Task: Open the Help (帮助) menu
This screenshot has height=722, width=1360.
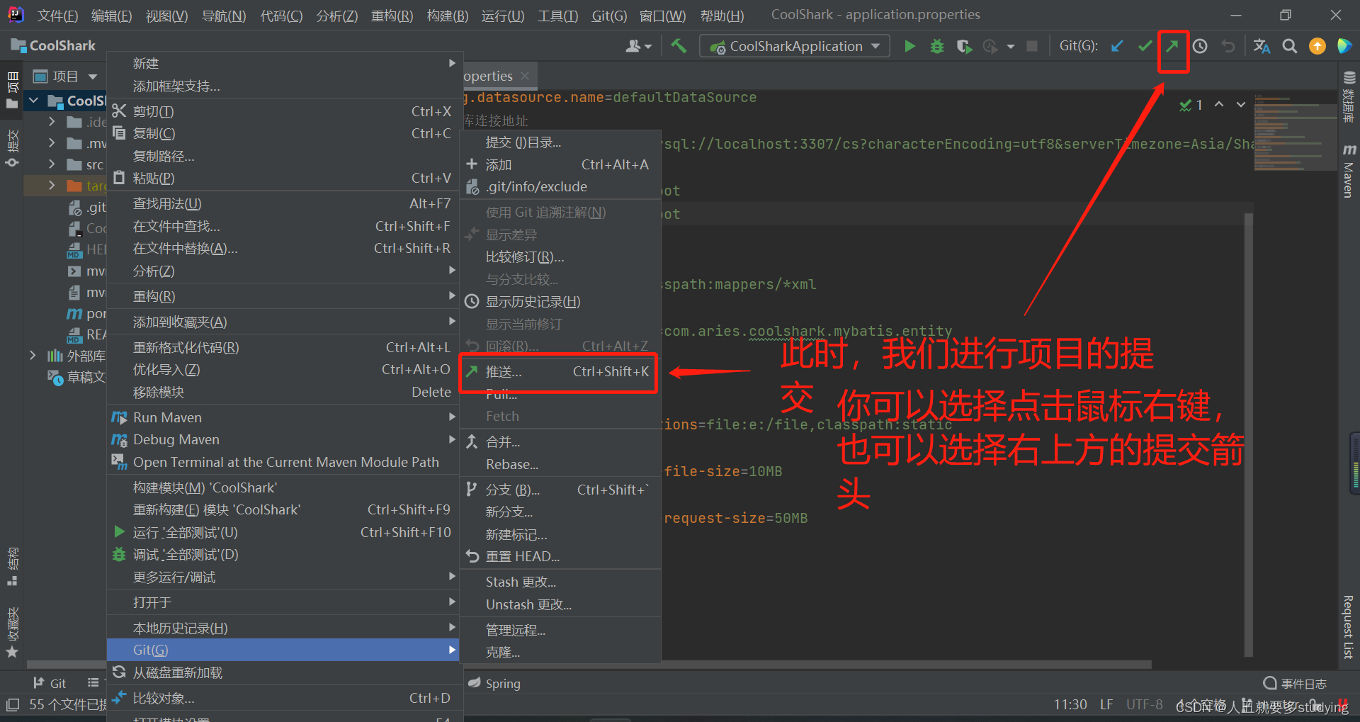Action: coord(722,16)
